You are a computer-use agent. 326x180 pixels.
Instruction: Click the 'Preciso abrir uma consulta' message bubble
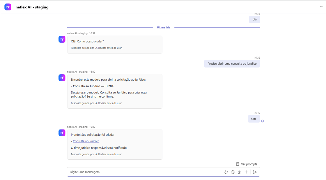(x=232, y=64)
